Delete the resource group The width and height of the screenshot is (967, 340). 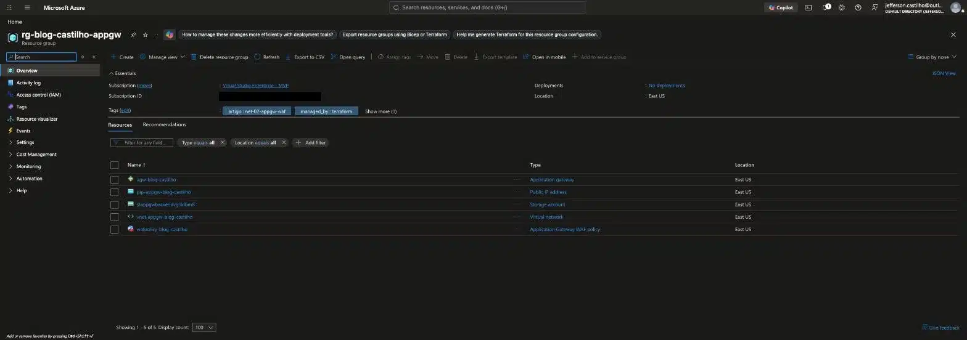219,57
